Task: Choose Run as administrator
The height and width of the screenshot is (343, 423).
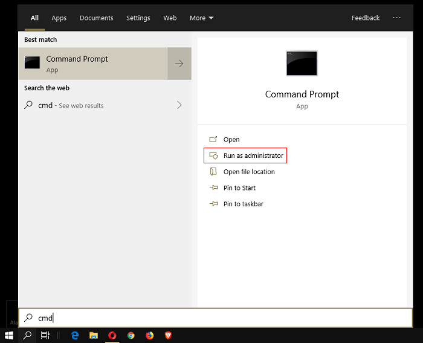Action: 253,155
